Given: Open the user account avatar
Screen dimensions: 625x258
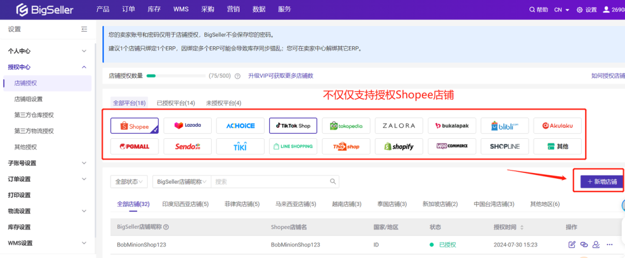Looking at the screenshot, I should coord(606,10).
